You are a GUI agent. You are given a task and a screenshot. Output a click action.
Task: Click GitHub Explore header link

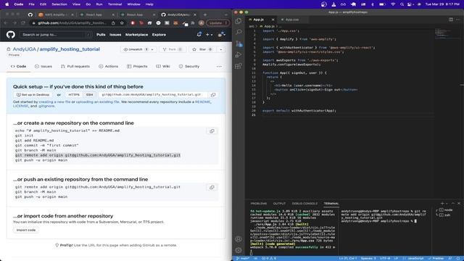coord(159,35)
